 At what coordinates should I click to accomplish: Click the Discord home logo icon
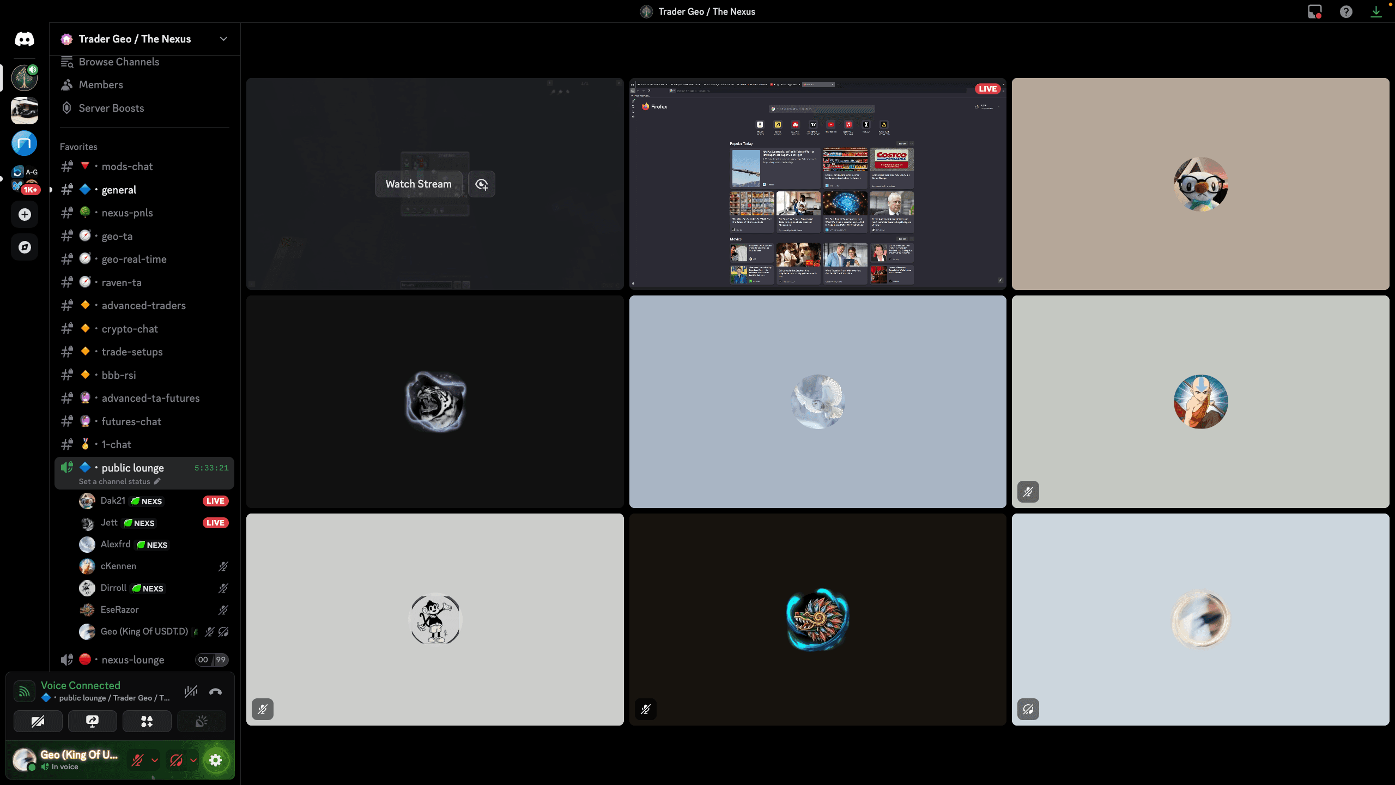(x=24, y=39)
